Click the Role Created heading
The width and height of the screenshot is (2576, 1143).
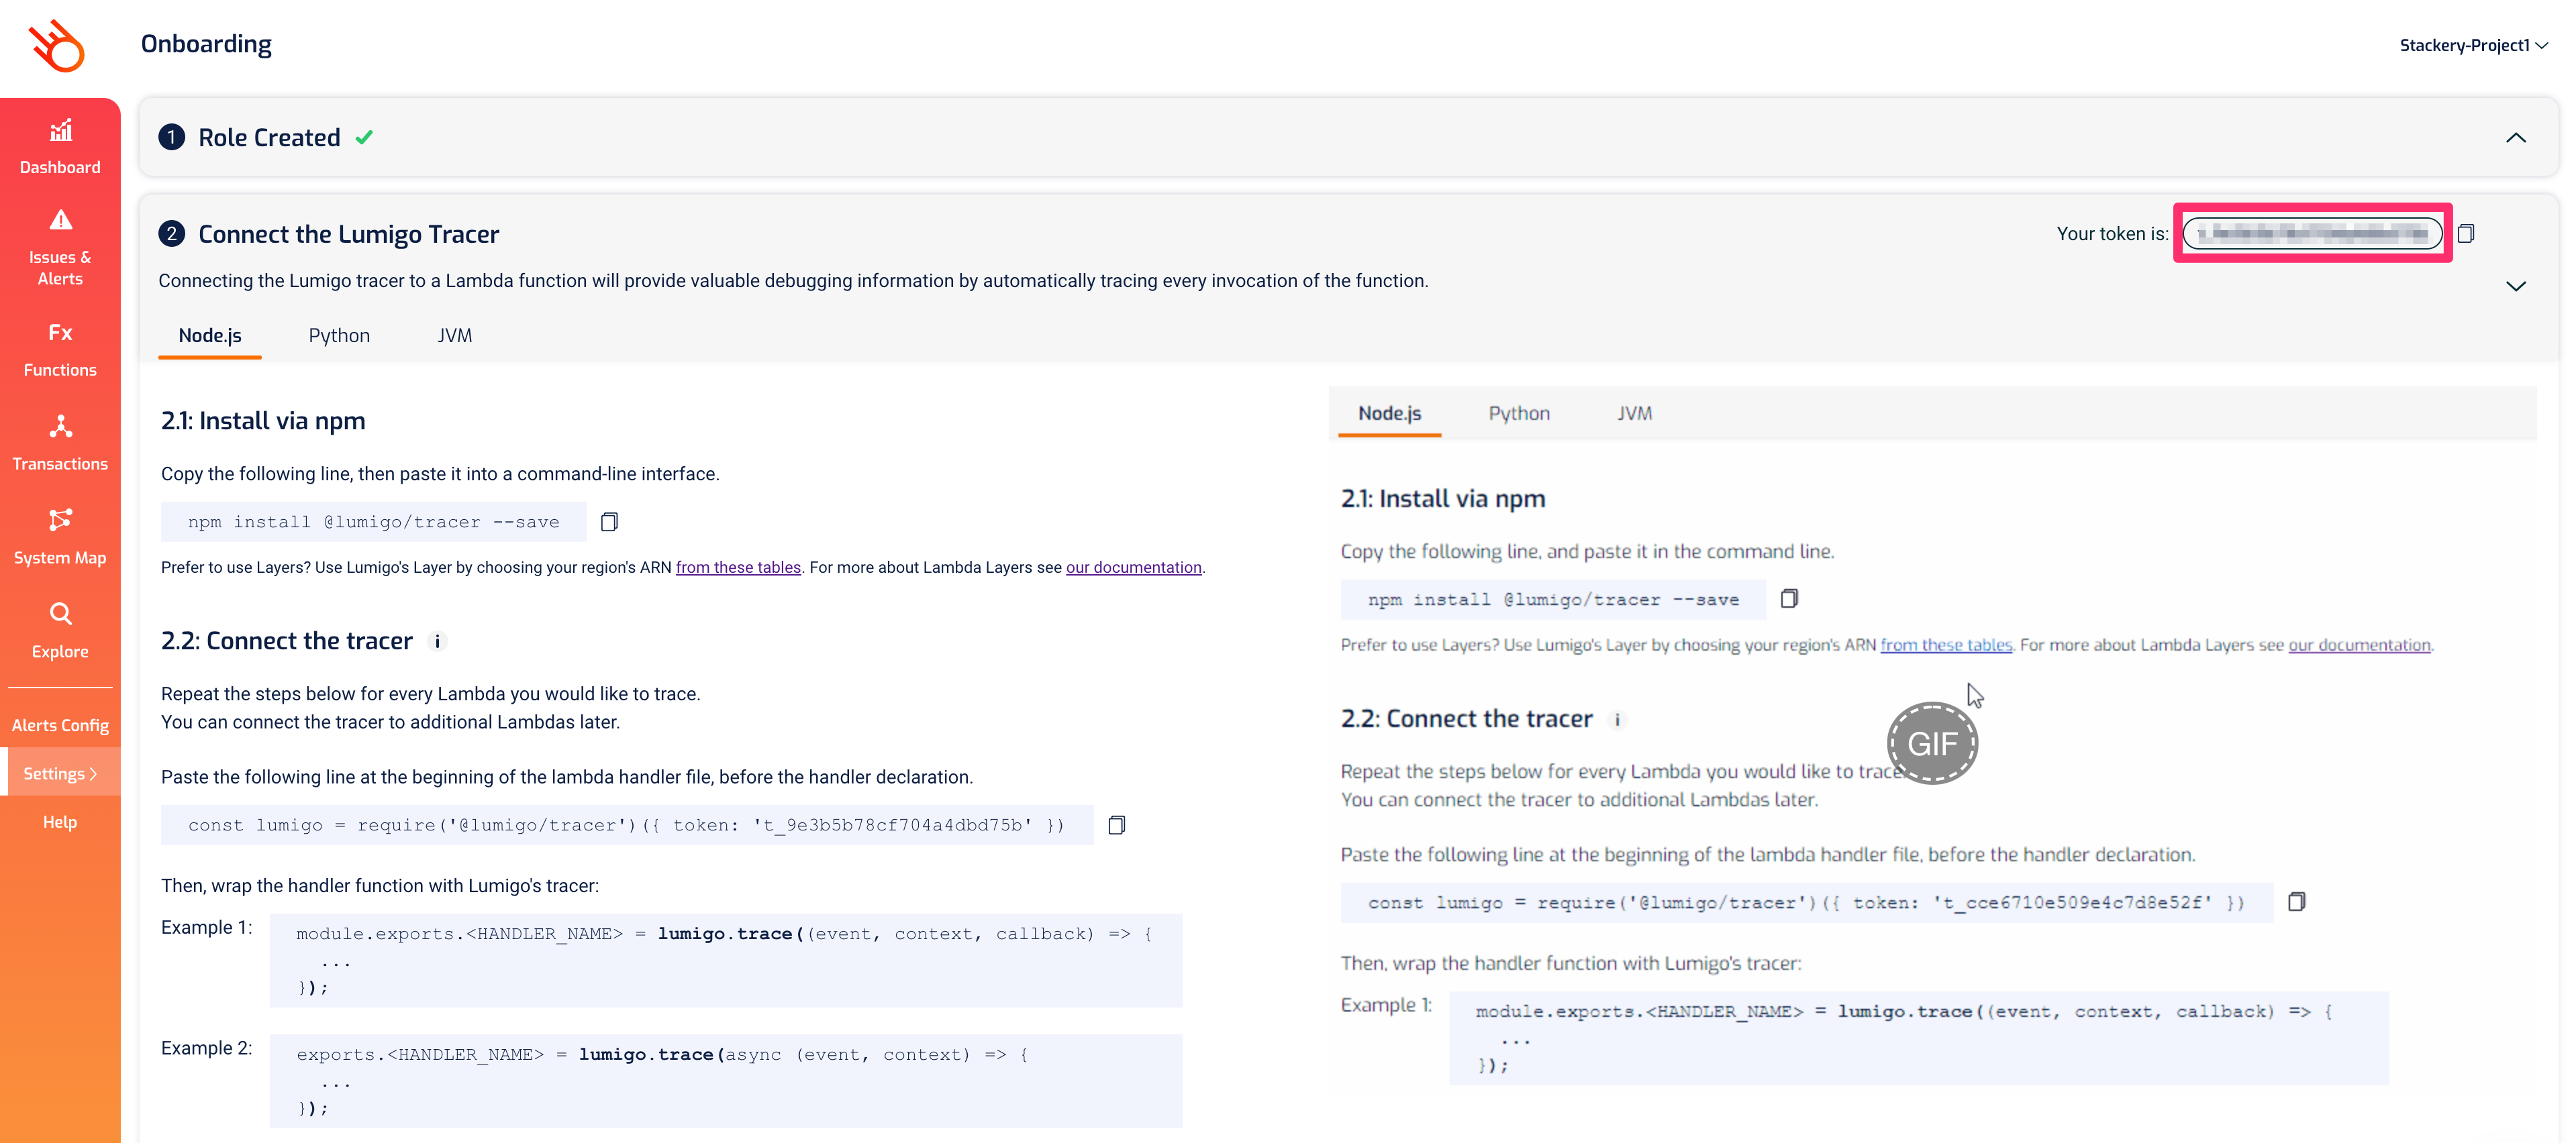tap(269, 138)
